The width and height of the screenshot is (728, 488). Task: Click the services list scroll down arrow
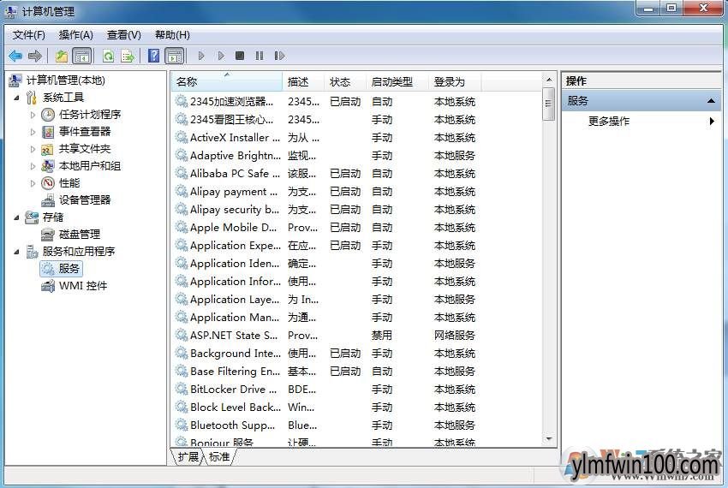coord(549,439)
